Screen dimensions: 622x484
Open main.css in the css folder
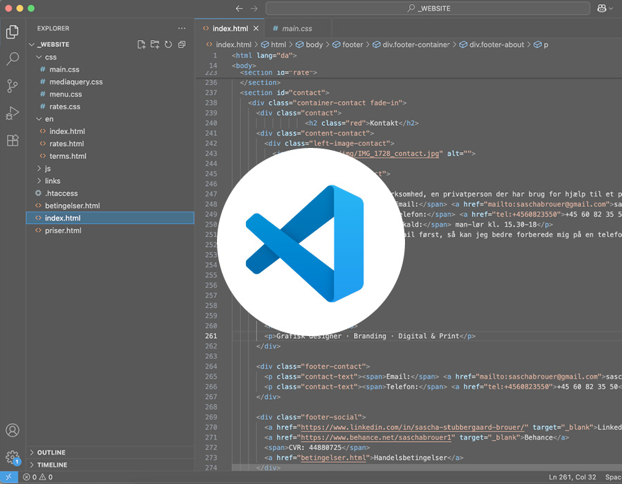[110, 69]
